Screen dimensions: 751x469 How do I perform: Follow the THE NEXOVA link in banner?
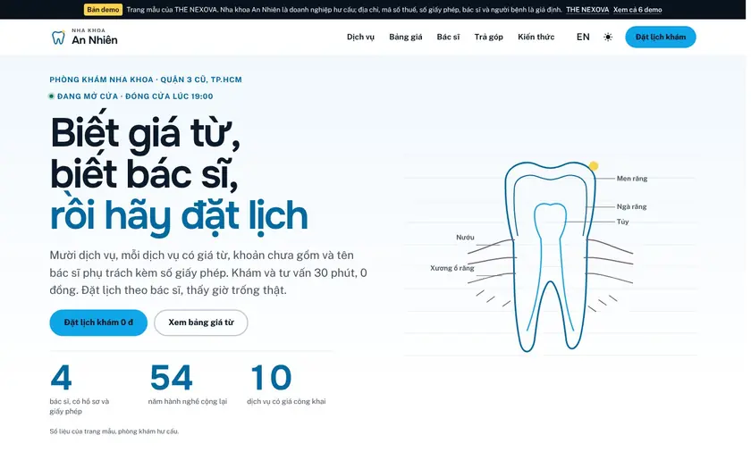coord(587,10)
